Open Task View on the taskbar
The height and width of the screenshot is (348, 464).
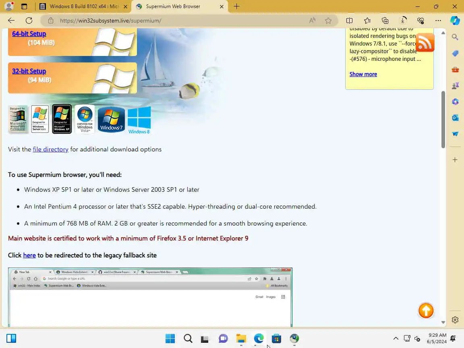[205, 338]
